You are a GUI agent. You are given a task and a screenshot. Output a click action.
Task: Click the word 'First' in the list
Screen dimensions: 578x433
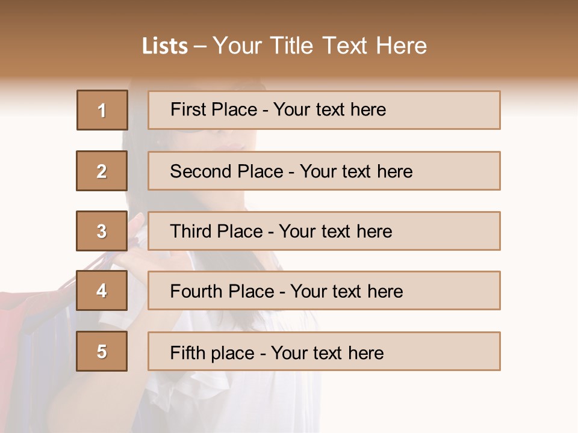coord(187,109)
